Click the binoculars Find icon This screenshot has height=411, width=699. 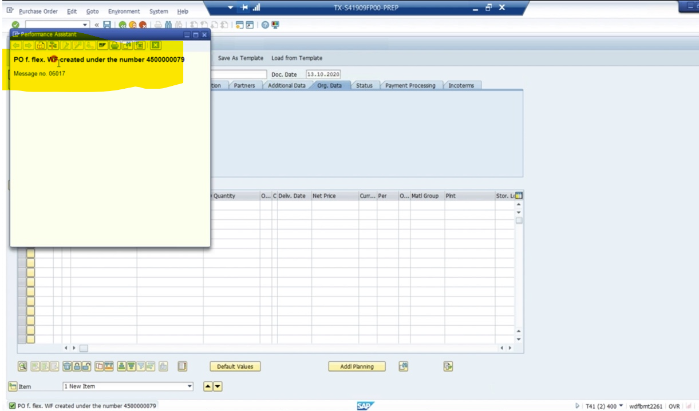click(x=168, y=25)
